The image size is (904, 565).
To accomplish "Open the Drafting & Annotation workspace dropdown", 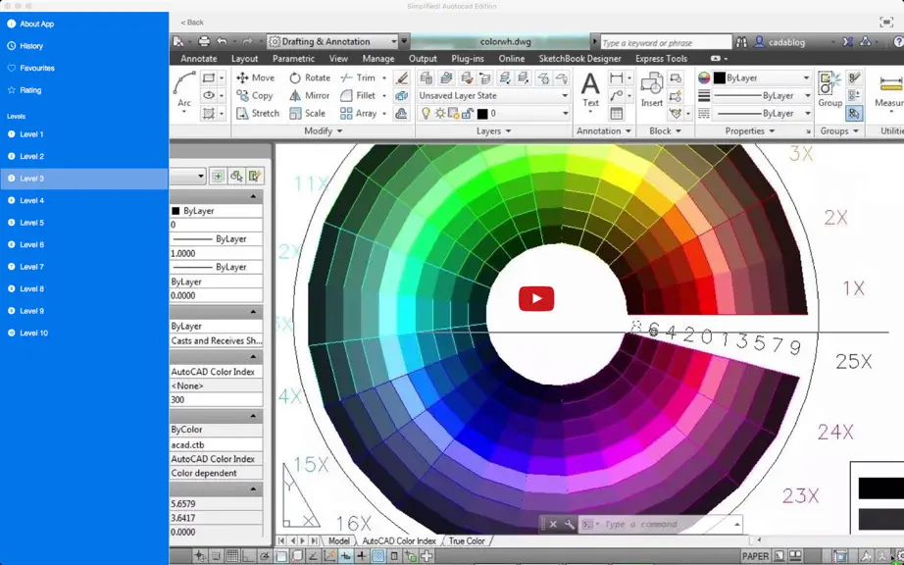I will 332,41.
